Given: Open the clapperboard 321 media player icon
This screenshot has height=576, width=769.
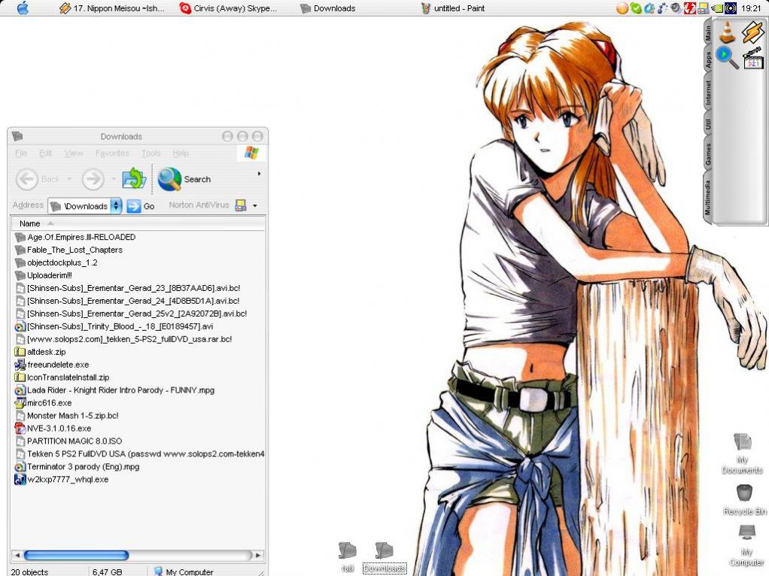Looking at the screenshot, I should [752, 59].
